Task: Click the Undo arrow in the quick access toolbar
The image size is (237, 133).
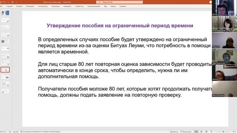Action: tap(4, 2)
